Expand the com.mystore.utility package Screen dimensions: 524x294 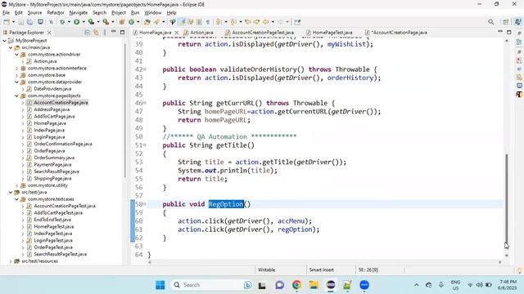[16, 185]
